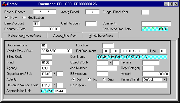Click the Organization Sub field
Image resolution: width=180 pixels, height=103 pixels.
60,74
